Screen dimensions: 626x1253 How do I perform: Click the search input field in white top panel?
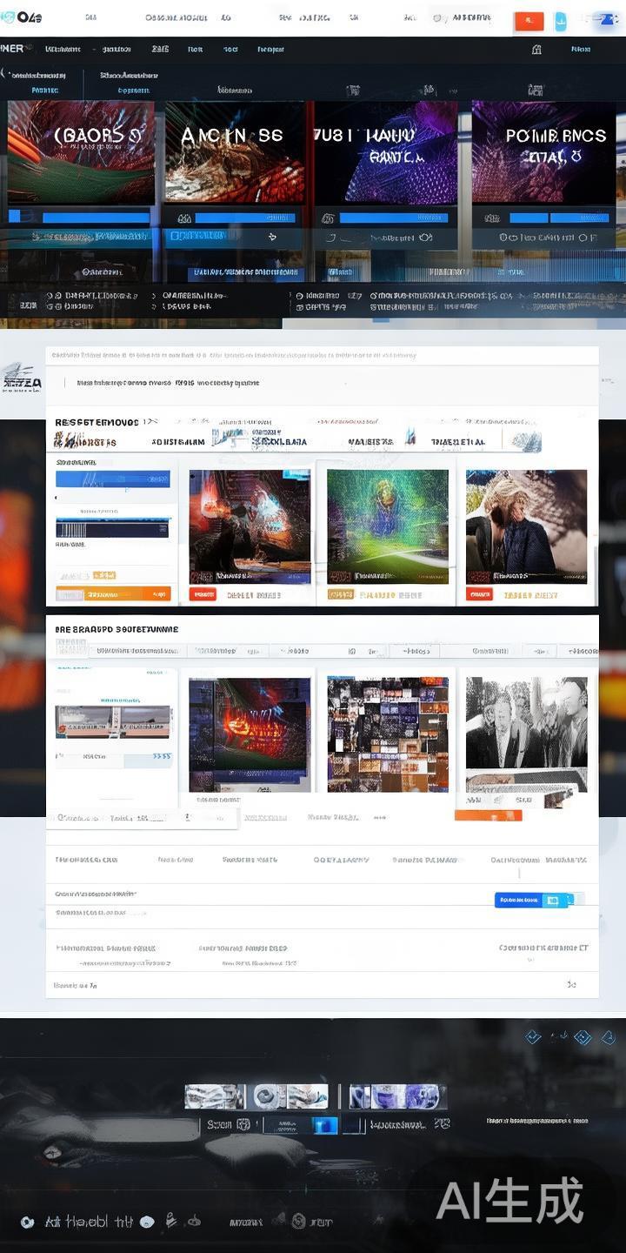click(322, 382)
